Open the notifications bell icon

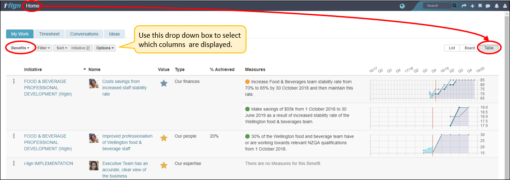(x=496, y=6)
